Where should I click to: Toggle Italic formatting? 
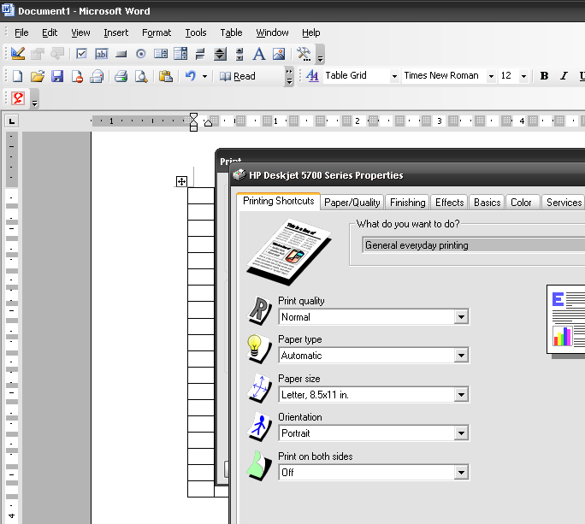(564, 76)
